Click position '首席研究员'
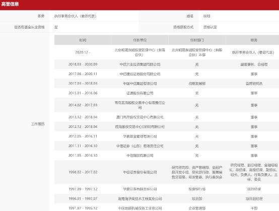 coord(254,84)
